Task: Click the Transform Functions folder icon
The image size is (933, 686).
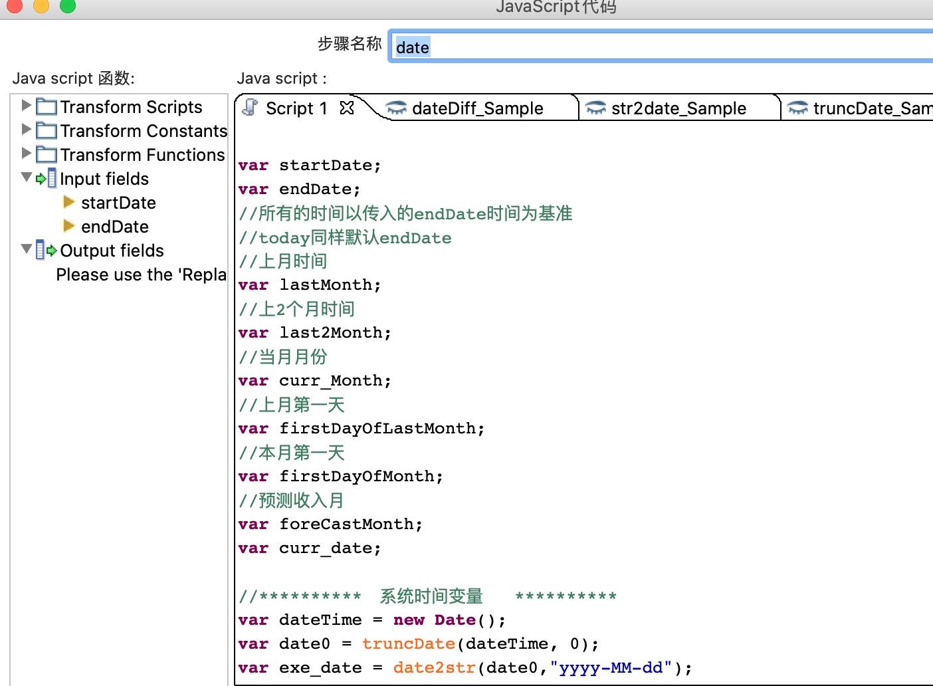Action: [45, 154]
